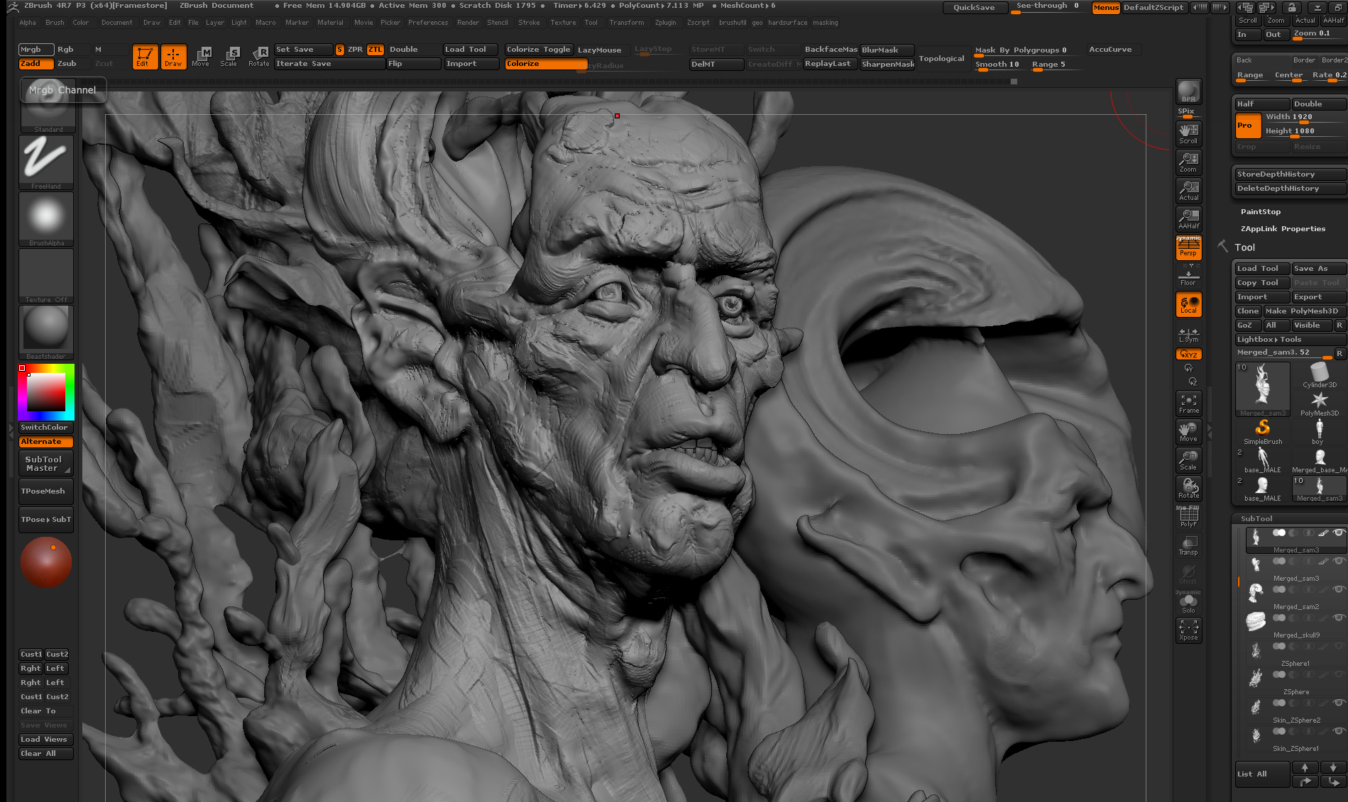1348x802 pixels.
Task: Click the Actual size icon
Action: click(x=1188, y=190)
